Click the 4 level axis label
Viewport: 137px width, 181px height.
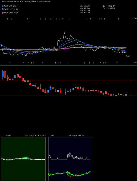pos(131,81)
